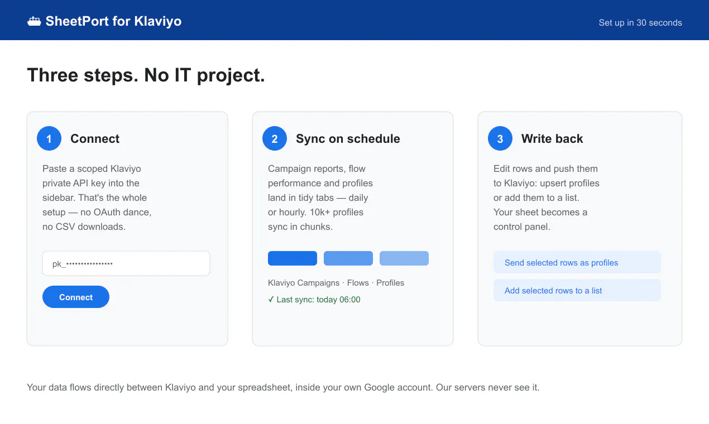Click the "Set up in 30 seconds" text
The image size is (709, 424).
click(640, 23)
